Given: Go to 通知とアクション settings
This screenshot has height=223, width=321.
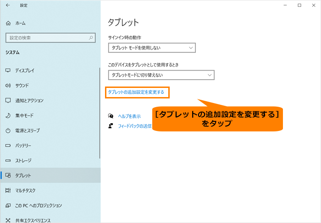Looking at the screenshot, I should point(50,100).
